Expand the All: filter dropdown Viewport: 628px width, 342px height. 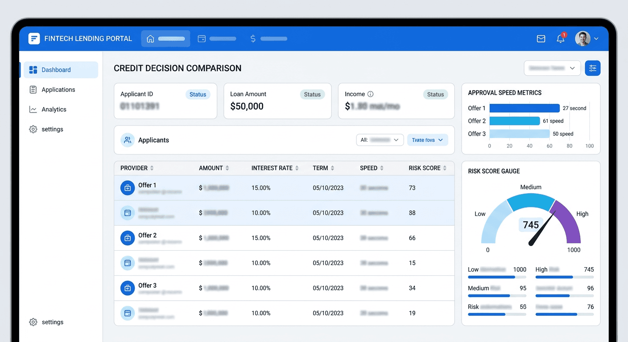pyautogui.click(x=380, y=140)
